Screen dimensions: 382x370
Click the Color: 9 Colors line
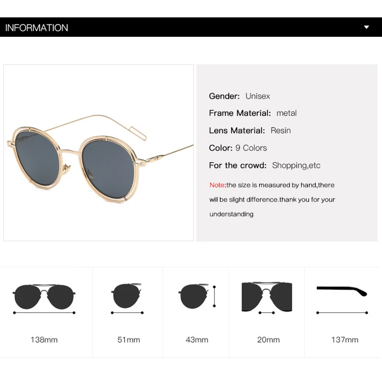[238, 148]
